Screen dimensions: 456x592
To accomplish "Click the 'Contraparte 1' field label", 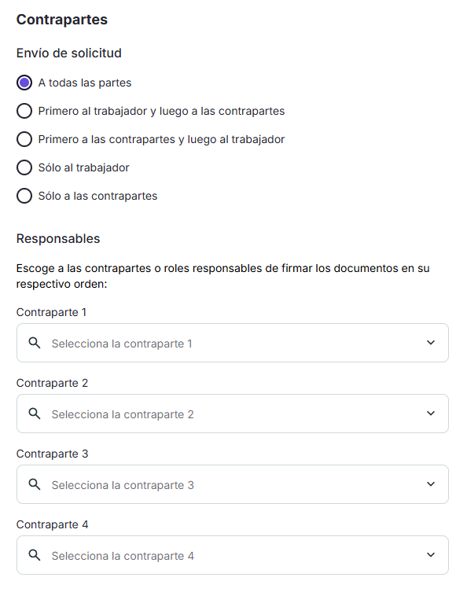I will click(x=51, y=312).
